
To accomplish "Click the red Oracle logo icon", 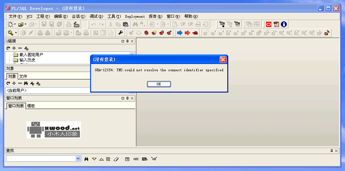I will 269,24.
